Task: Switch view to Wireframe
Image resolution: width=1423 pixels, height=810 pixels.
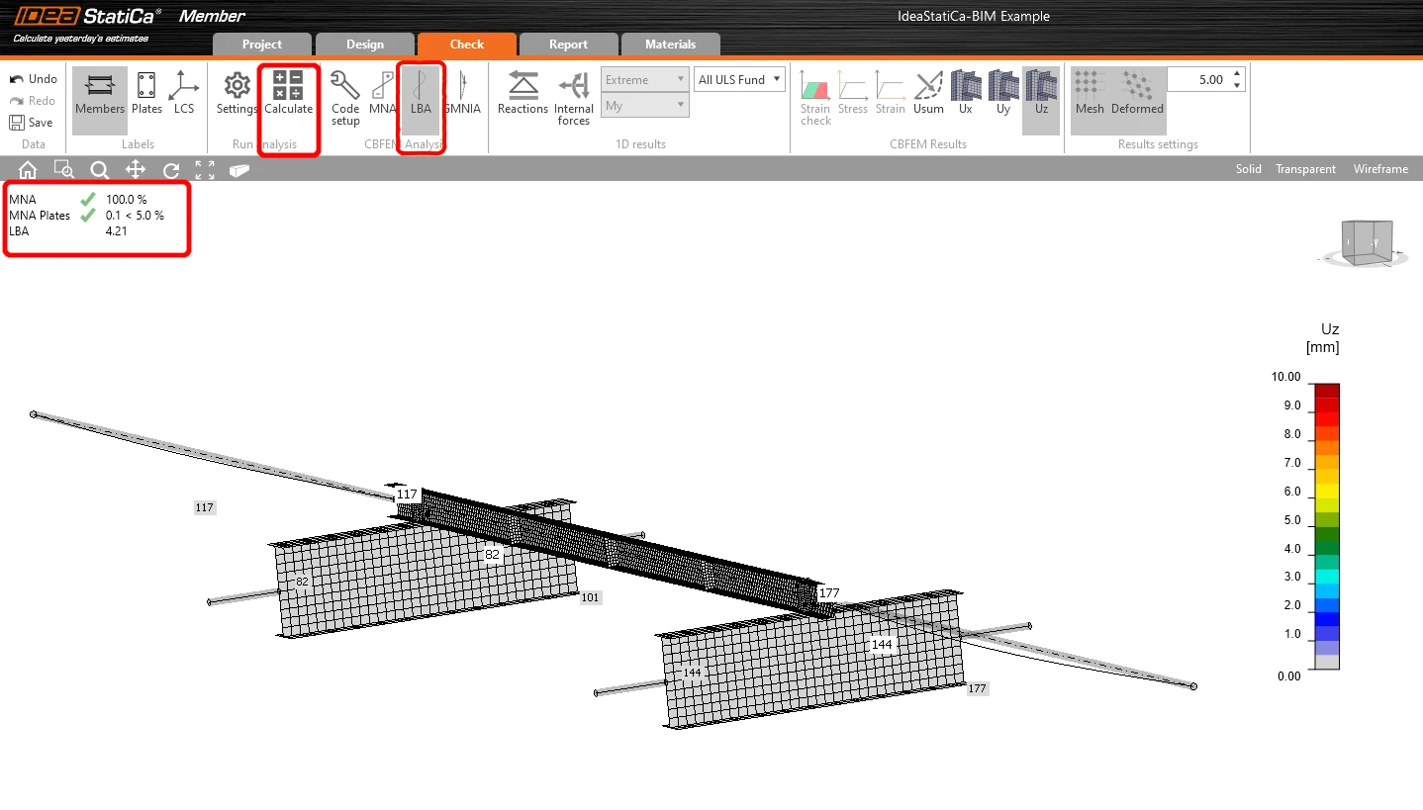Action: (x=1380, y=169)
